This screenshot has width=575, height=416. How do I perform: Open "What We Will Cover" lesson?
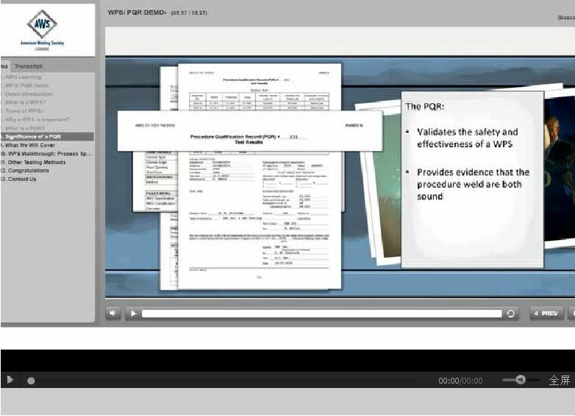pyautogui.click(x=29, y=145)
